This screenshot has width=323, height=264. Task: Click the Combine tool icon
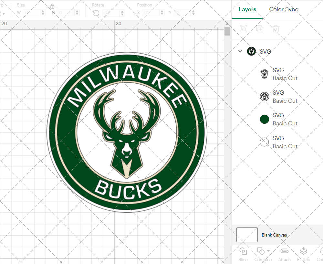coord(261,251)
